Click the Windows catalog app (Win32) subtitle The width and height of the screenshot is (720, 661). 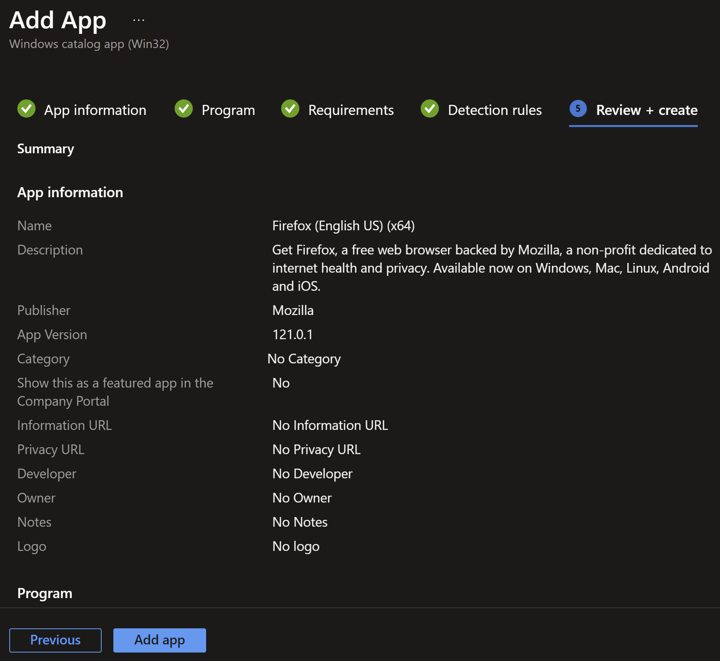(x=89, y=44)
